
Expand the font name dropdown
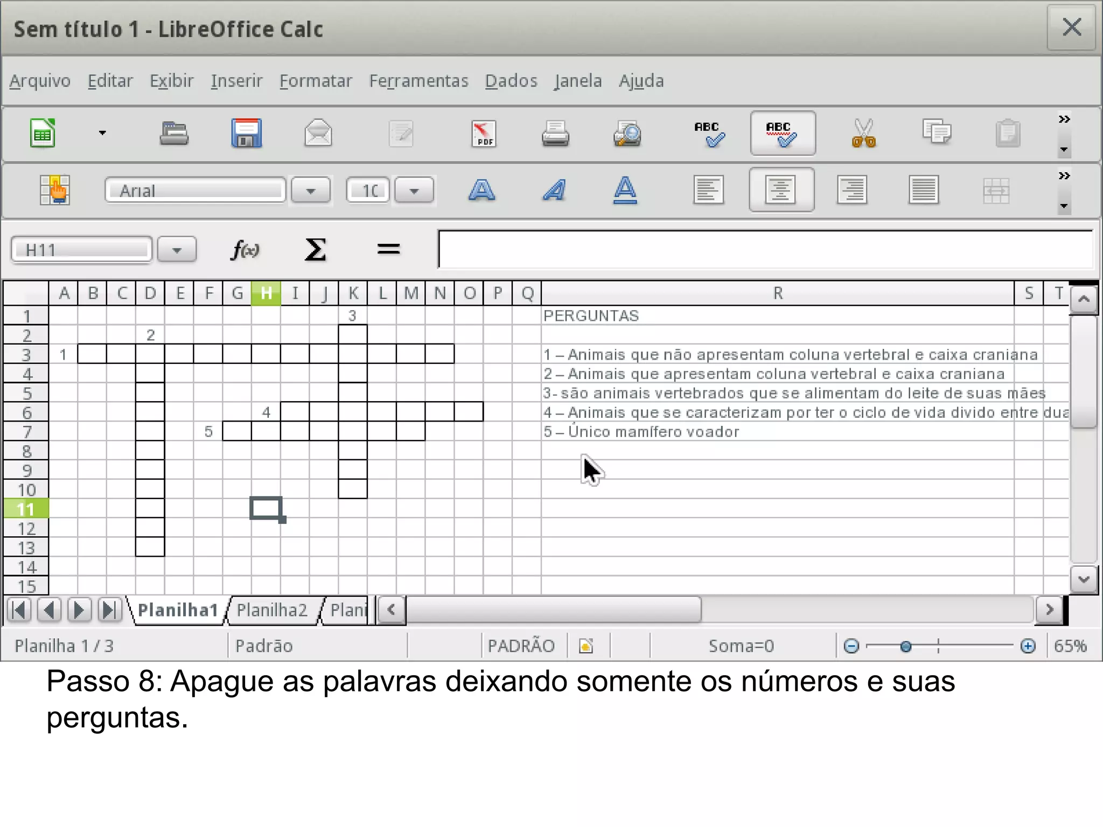[311, 191]
